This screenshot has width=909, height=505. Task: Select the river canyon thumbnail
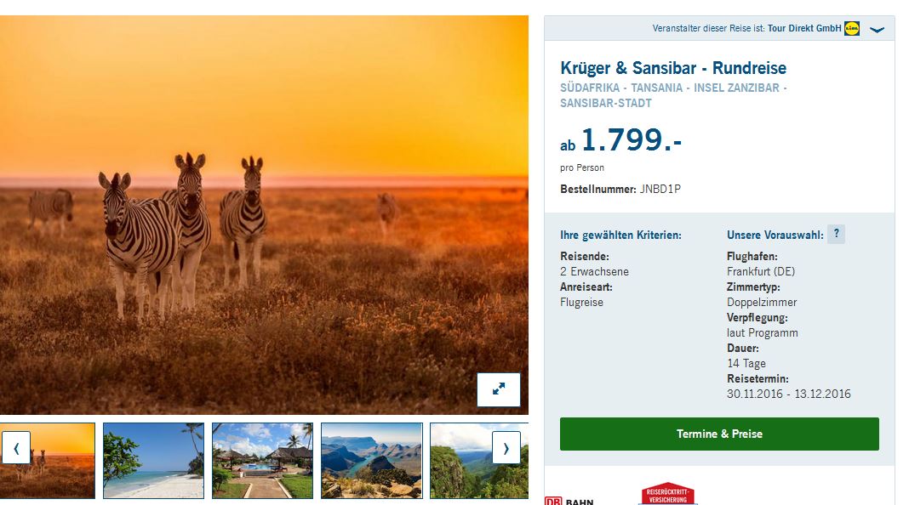point(372,461)
